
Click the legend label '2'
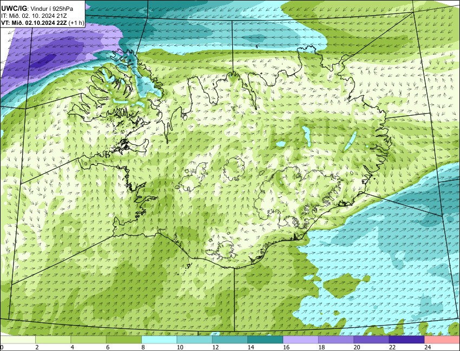pyautogui.click(x=37, y=347)
